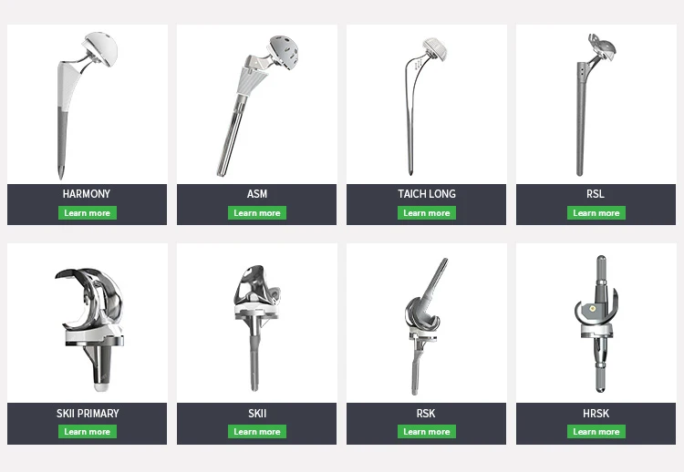Open the TAICH LONG product title
The height and width of the screenshot is (472, 684).
[x=427, y=194]
